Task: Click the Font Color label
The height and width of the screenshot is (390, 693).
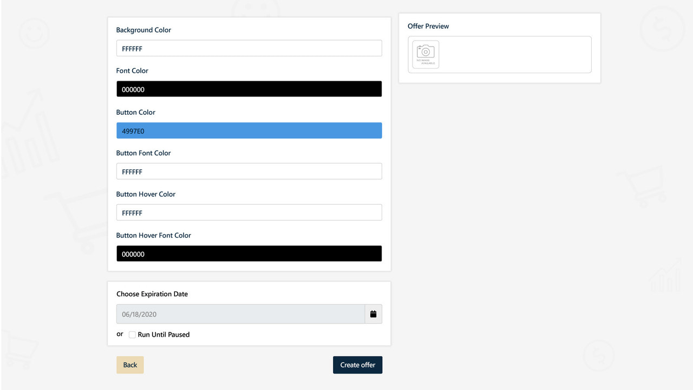Action: (132, 70)
